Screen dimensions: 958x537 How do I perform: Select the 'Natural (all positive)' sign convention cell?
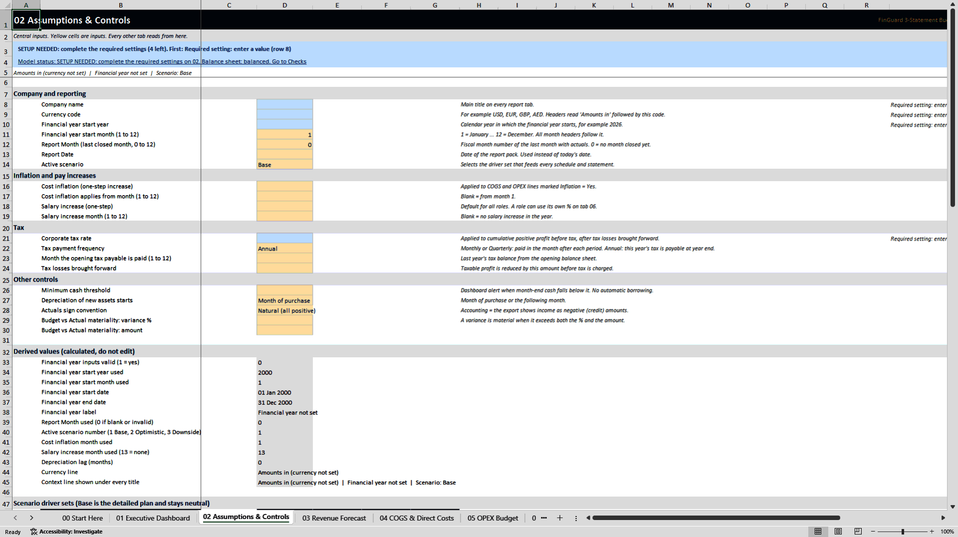coord(284,310)
